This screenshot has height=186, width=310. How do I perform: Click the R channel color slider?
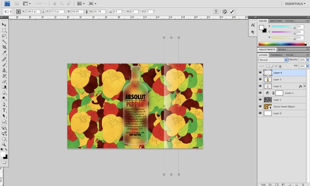pos(283,26)
